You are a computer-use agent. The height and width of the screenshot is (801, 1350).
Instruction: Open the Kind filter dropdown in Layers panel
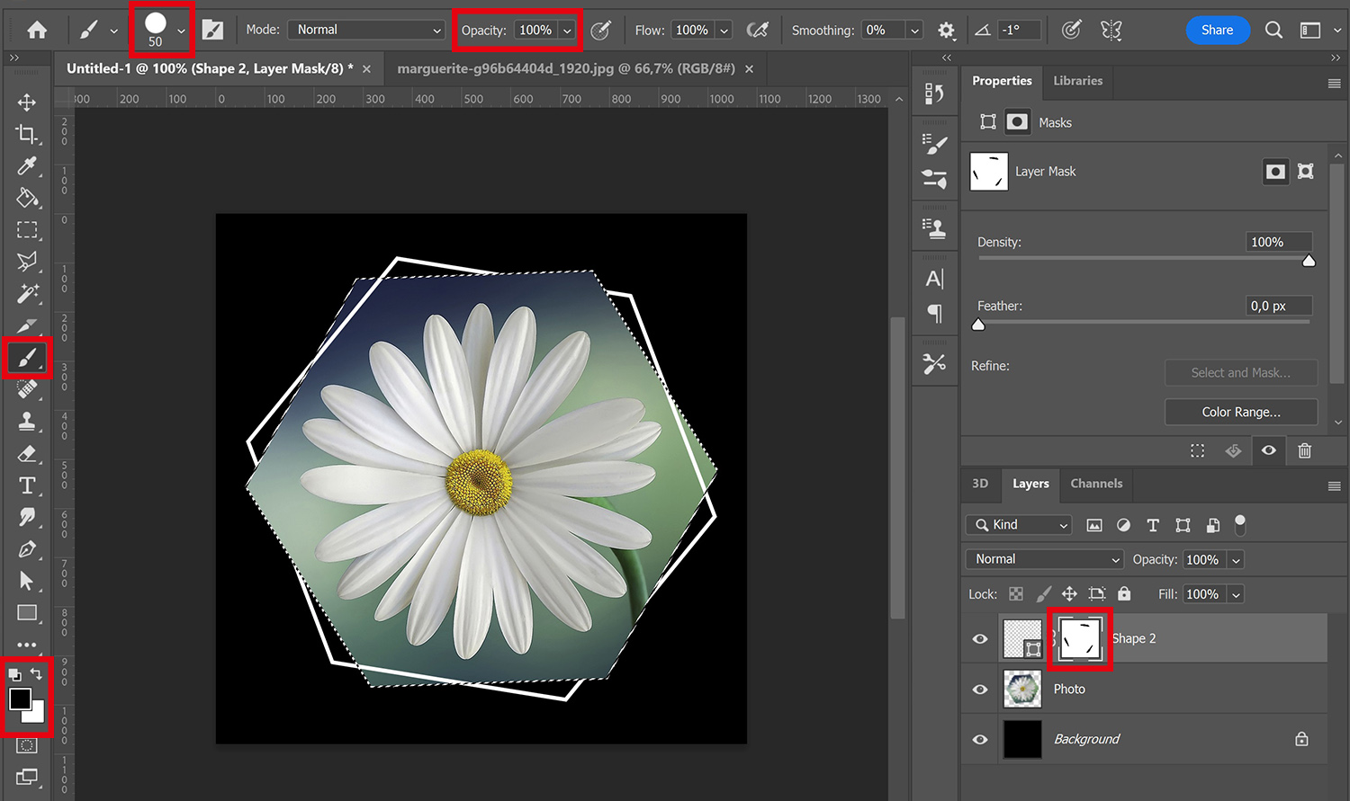point(1018,524)
